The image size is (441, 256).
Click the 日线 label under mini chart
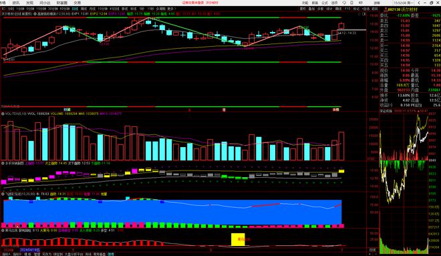[x=372, y=250]
